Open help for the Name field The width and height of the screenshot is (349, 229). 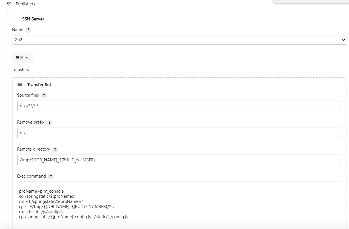(x=28, y=30)
